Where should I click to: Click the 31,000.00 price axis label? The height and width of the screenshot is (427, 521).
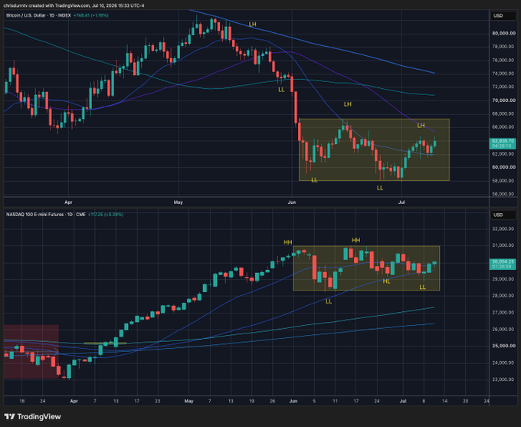pos(503,245)
